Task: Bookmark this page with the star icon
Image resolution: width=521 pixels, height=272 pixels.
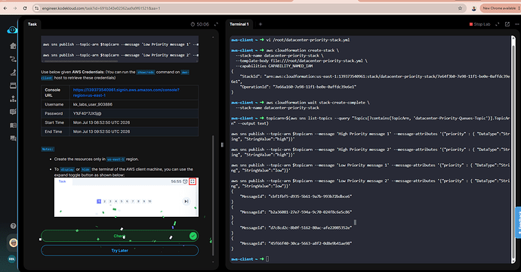Action: tap(460, 8)
